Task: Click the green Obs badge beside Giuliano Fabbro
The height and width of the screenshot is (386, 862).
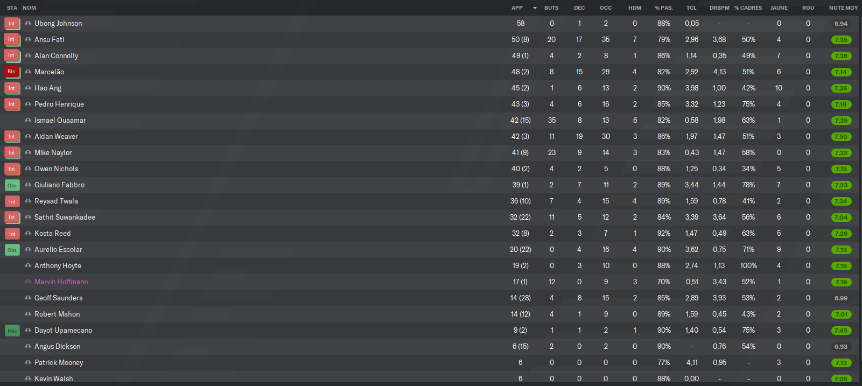Action: point(12,185)
